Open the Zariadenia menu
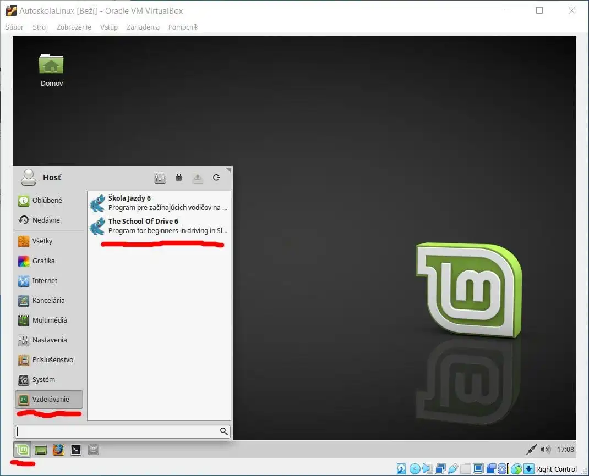Viewport: 589px width, 476px height. (x=143, y=27)
